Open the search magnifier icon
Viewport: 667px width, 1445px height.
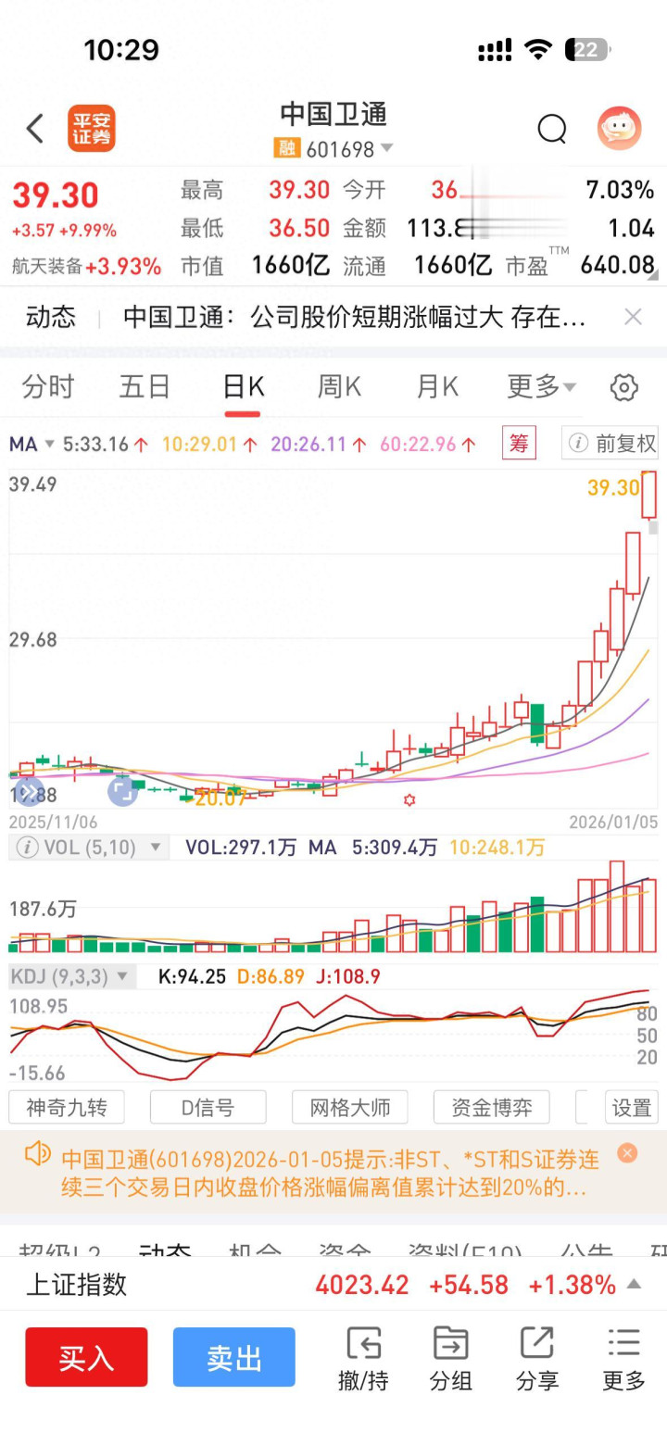tap(552, 130)
